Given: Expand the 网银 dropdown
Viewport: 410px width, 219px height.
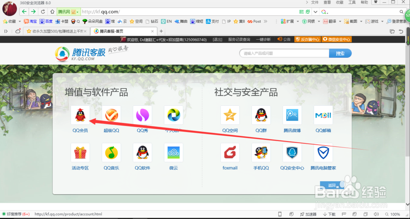Looking at the screenshot, I should [x=319, y=21].
